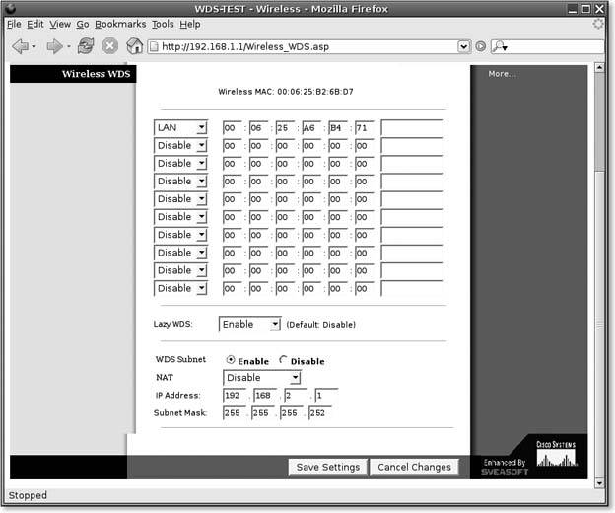The height and width of the screenshot is (513, 615).
Task: Open the Tools menu
Action: (x=163, y=24)
